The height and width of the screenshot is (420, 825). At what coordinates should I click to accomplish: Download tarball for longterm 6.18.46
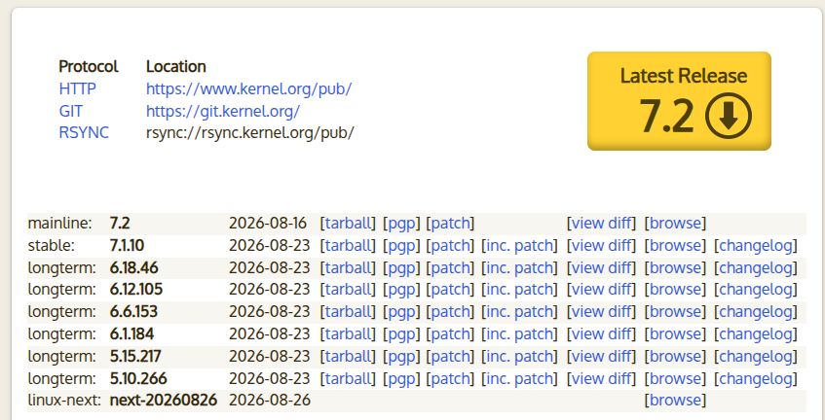point(348,267)
